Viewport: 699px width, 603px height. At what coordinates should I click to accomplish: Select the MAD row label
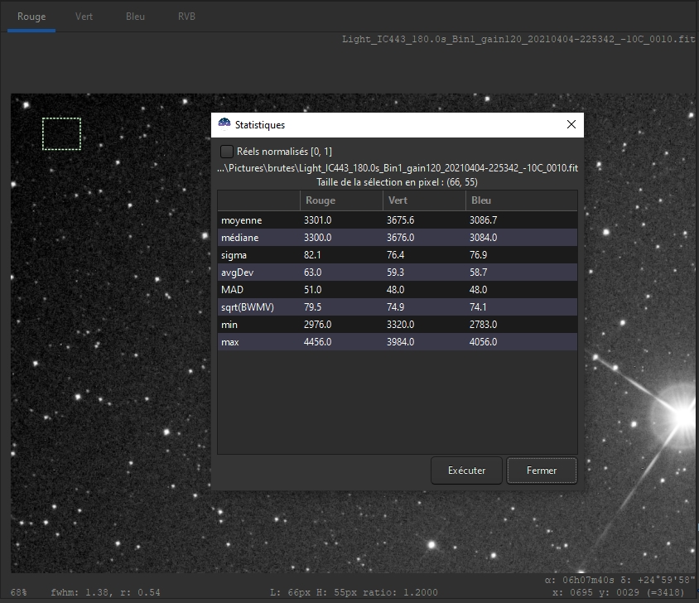pyautogui.click(x=232, y=290)
